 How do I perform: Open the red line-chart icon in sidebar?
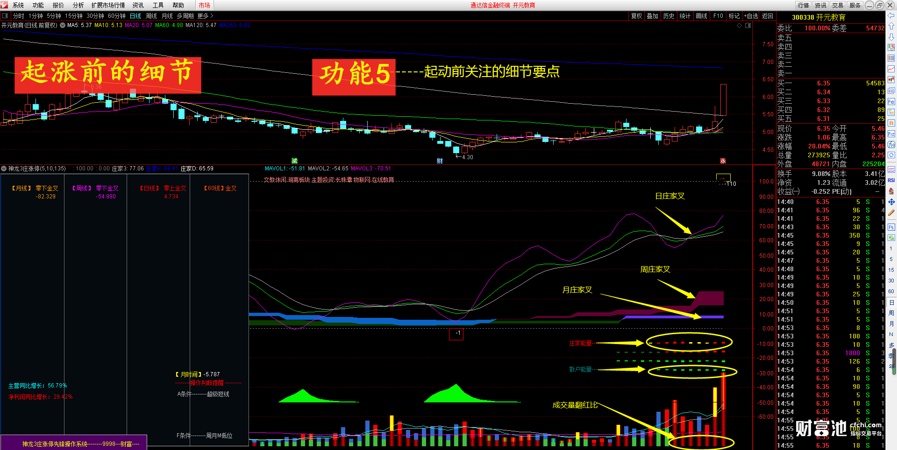click(891, 69)
